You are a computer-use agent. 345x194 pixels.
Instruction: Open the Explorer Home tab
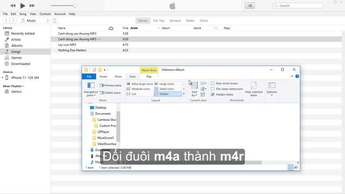(x=103, y=77)
